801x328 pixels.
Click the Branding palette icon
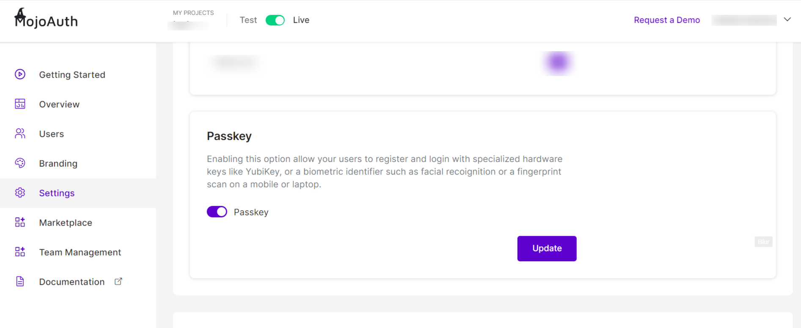20,163
